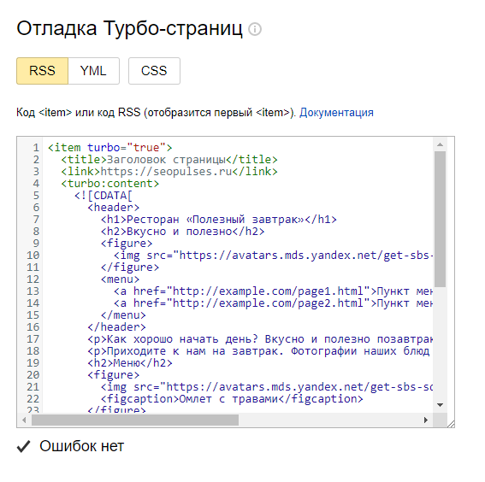
Task: Switch to the YML tab
Action: (x=93, y=71)
